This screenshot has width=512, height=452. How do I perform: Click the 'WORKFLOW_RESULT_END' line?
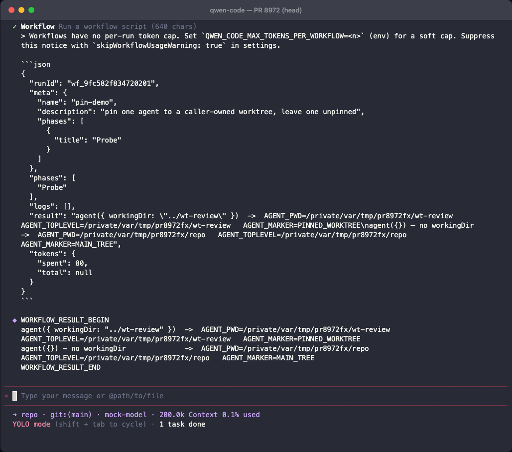pyautogui.click(x=61, y=368)
